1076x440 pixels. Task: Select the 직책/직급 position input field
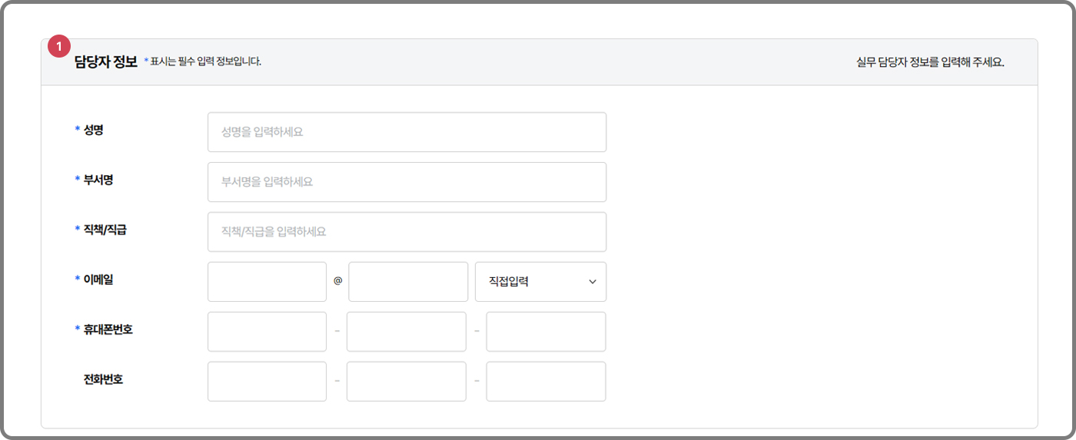[x=407, y=232]
